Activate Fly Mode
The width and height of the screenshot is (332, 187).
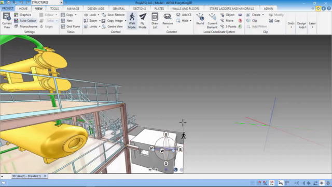[143, 21]
